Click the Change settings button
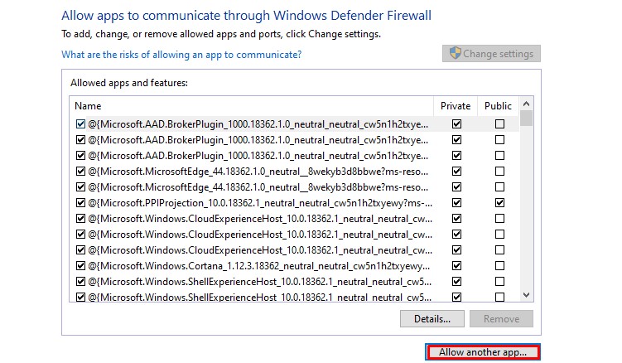Screen dimensions: 622x363 tap(491, 54)
